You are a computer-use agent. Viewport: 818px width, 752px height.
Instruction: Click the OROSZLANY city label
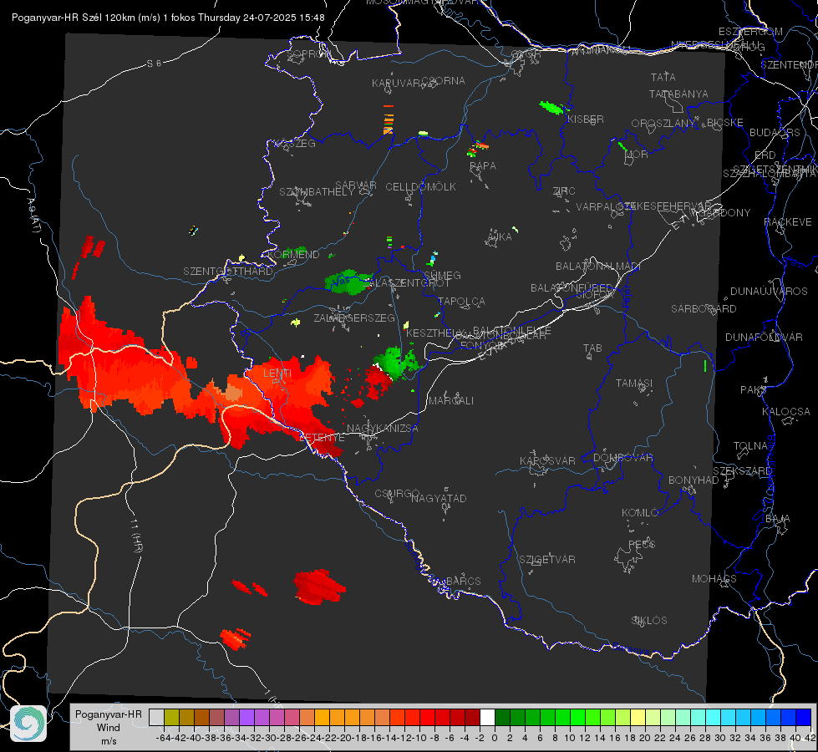coord(663,124)
